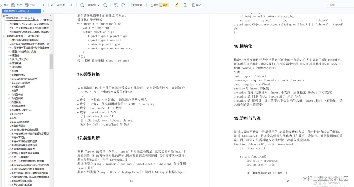The height and width of the screenshot is (187, 354).
Task: Open outline entry 5.原型 / 构造函数 / 实例
Action: tap(23, 51)
